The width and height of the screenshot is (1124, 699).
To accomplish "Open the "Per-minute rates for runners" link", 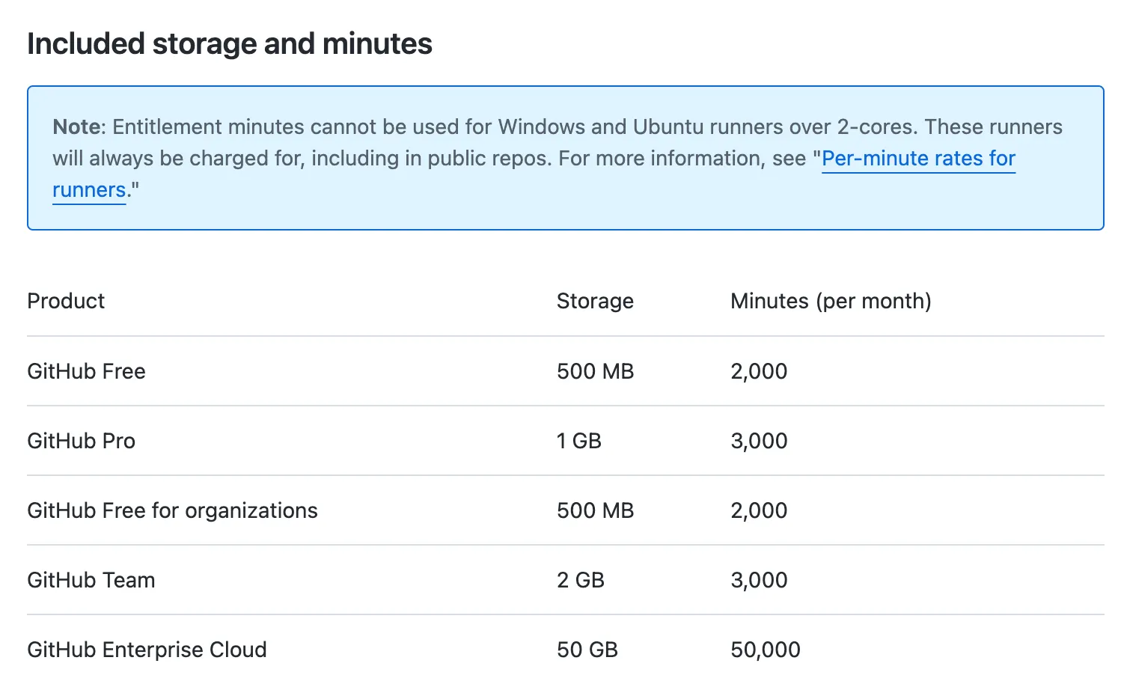I will point(917,159).
